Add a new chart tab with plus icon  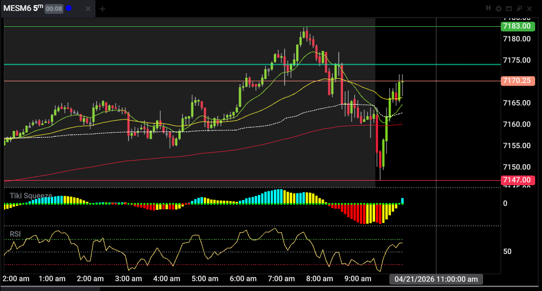click(102, 9)
